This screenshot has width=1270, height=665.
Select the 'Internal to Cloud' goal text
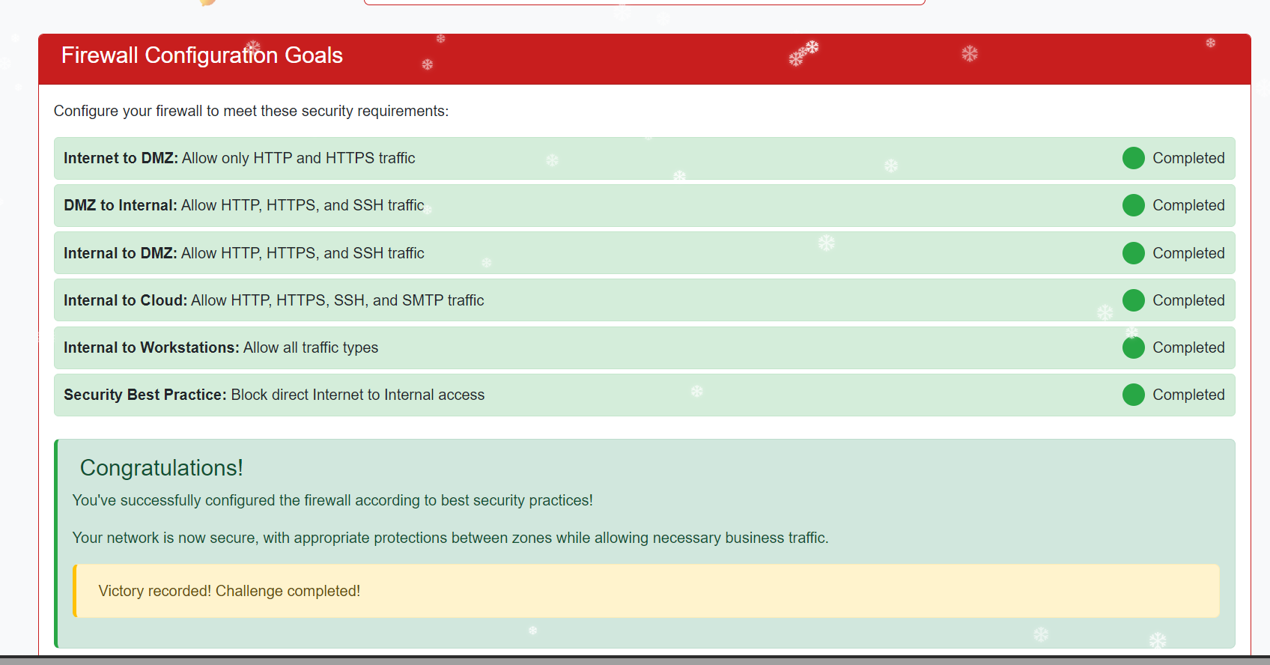[274, 300]
